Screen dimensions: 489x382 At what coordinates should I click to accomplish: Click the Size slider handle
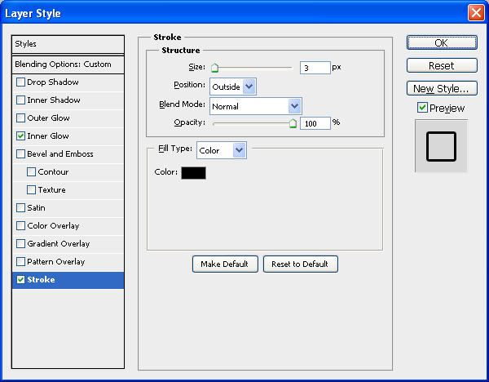coord(214,68)
